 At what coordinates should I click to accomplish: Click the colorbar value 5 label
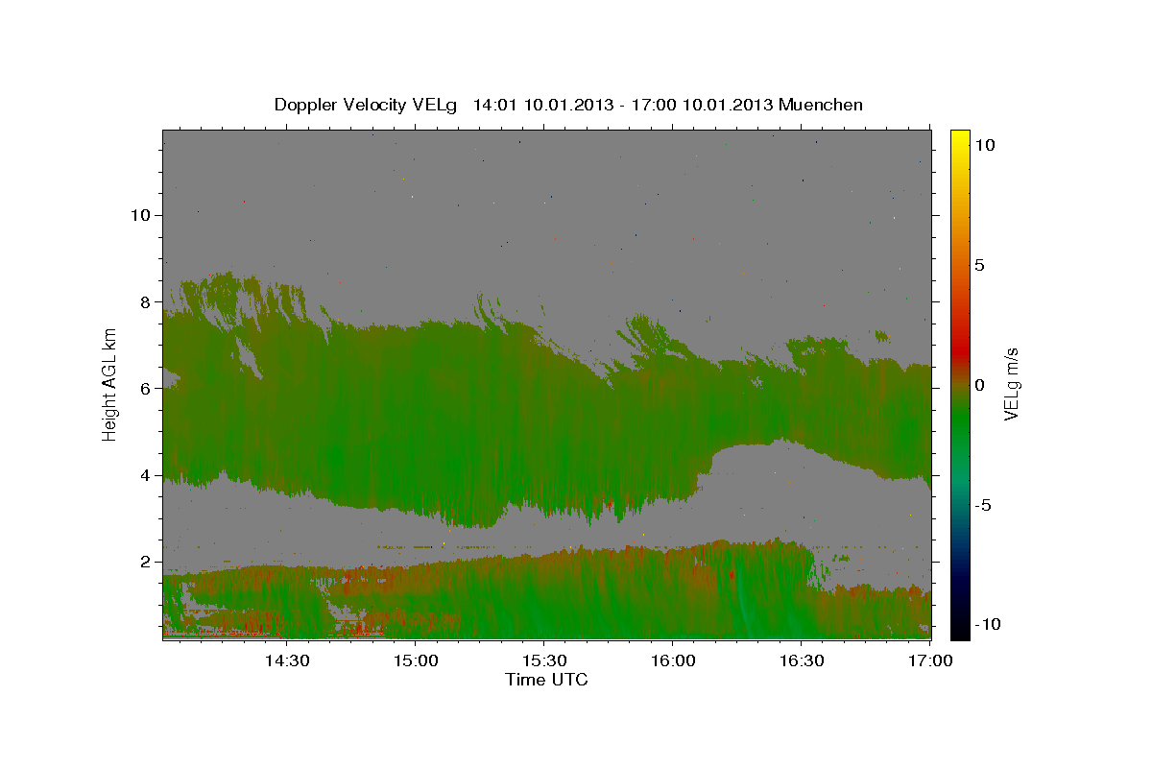coord(979,265)
